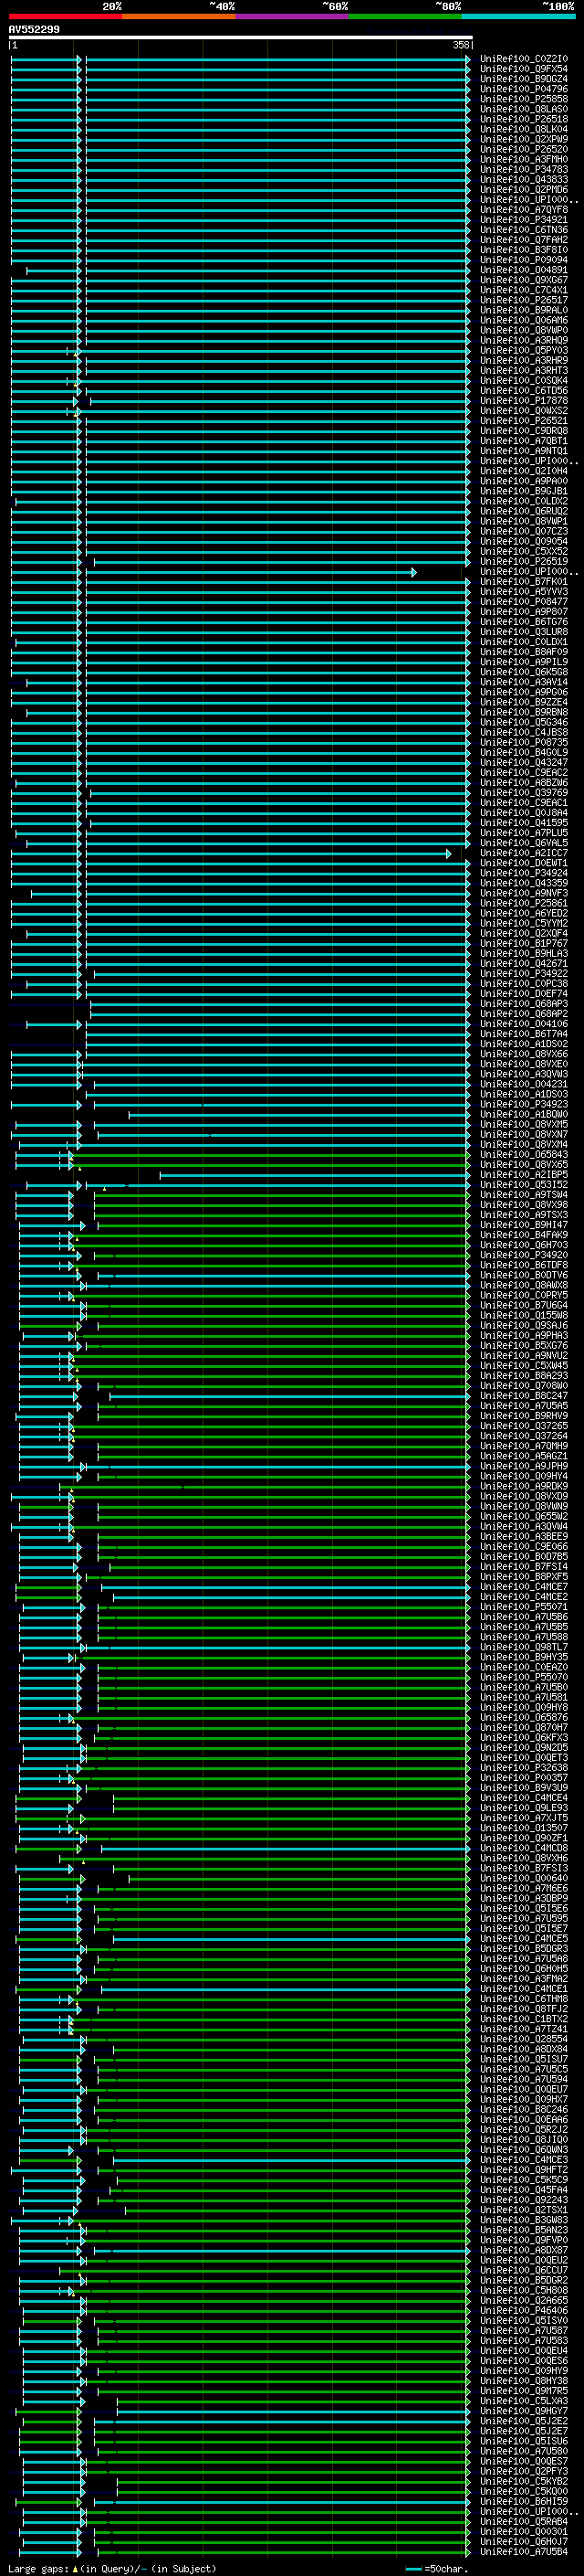Open entry UniRef100_P32638
Screen dimensions: 584x2576
click(x=524, y=1767)
